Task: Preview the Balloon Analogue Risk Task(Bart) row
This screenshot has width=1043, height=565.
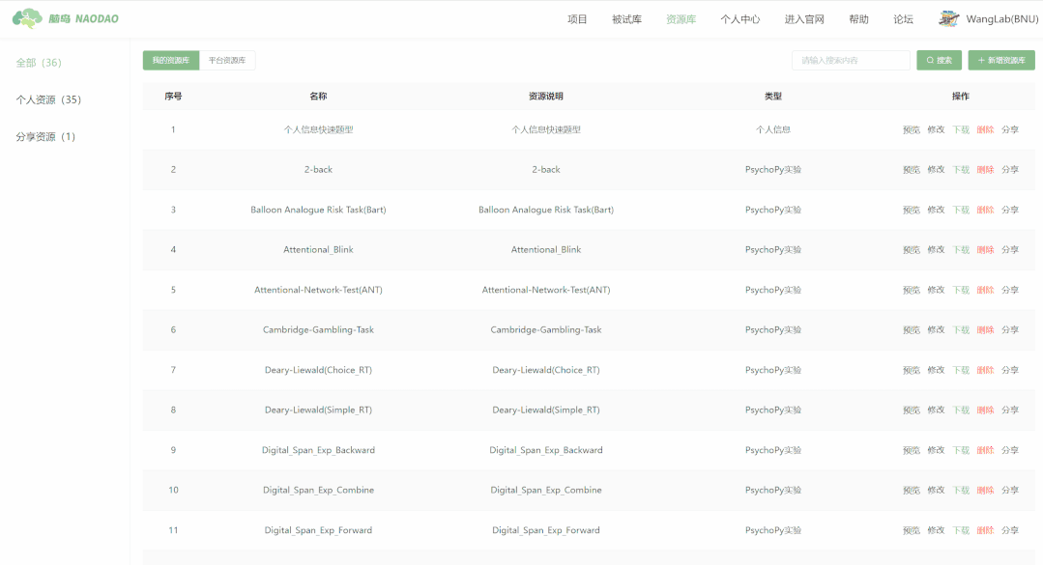Action: [912, 210]
